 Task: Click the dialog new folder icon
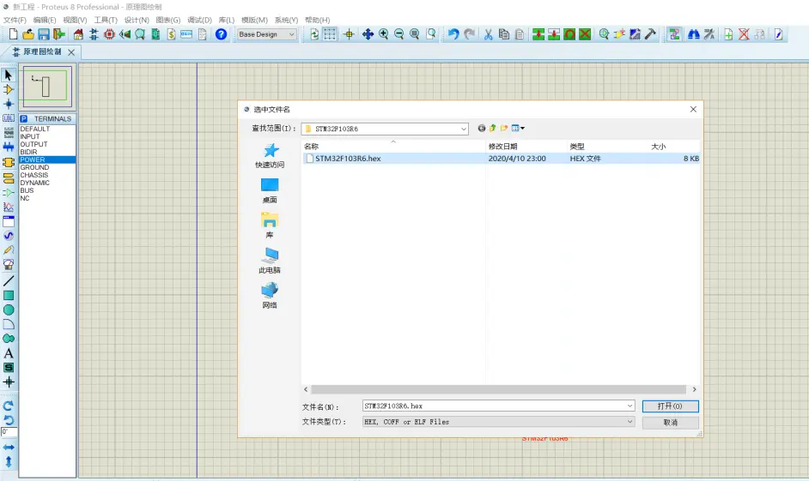tap(503, 129)
